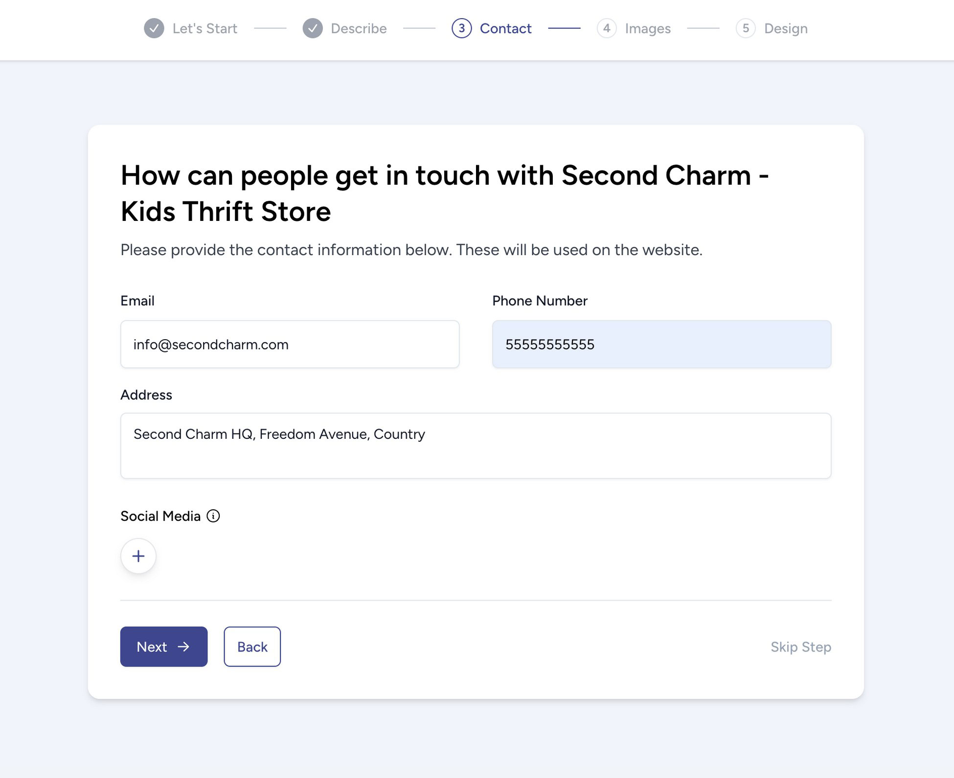This screenshot has width=954, height=778.
Task: Click the Next button
Action: pos(163,647)
